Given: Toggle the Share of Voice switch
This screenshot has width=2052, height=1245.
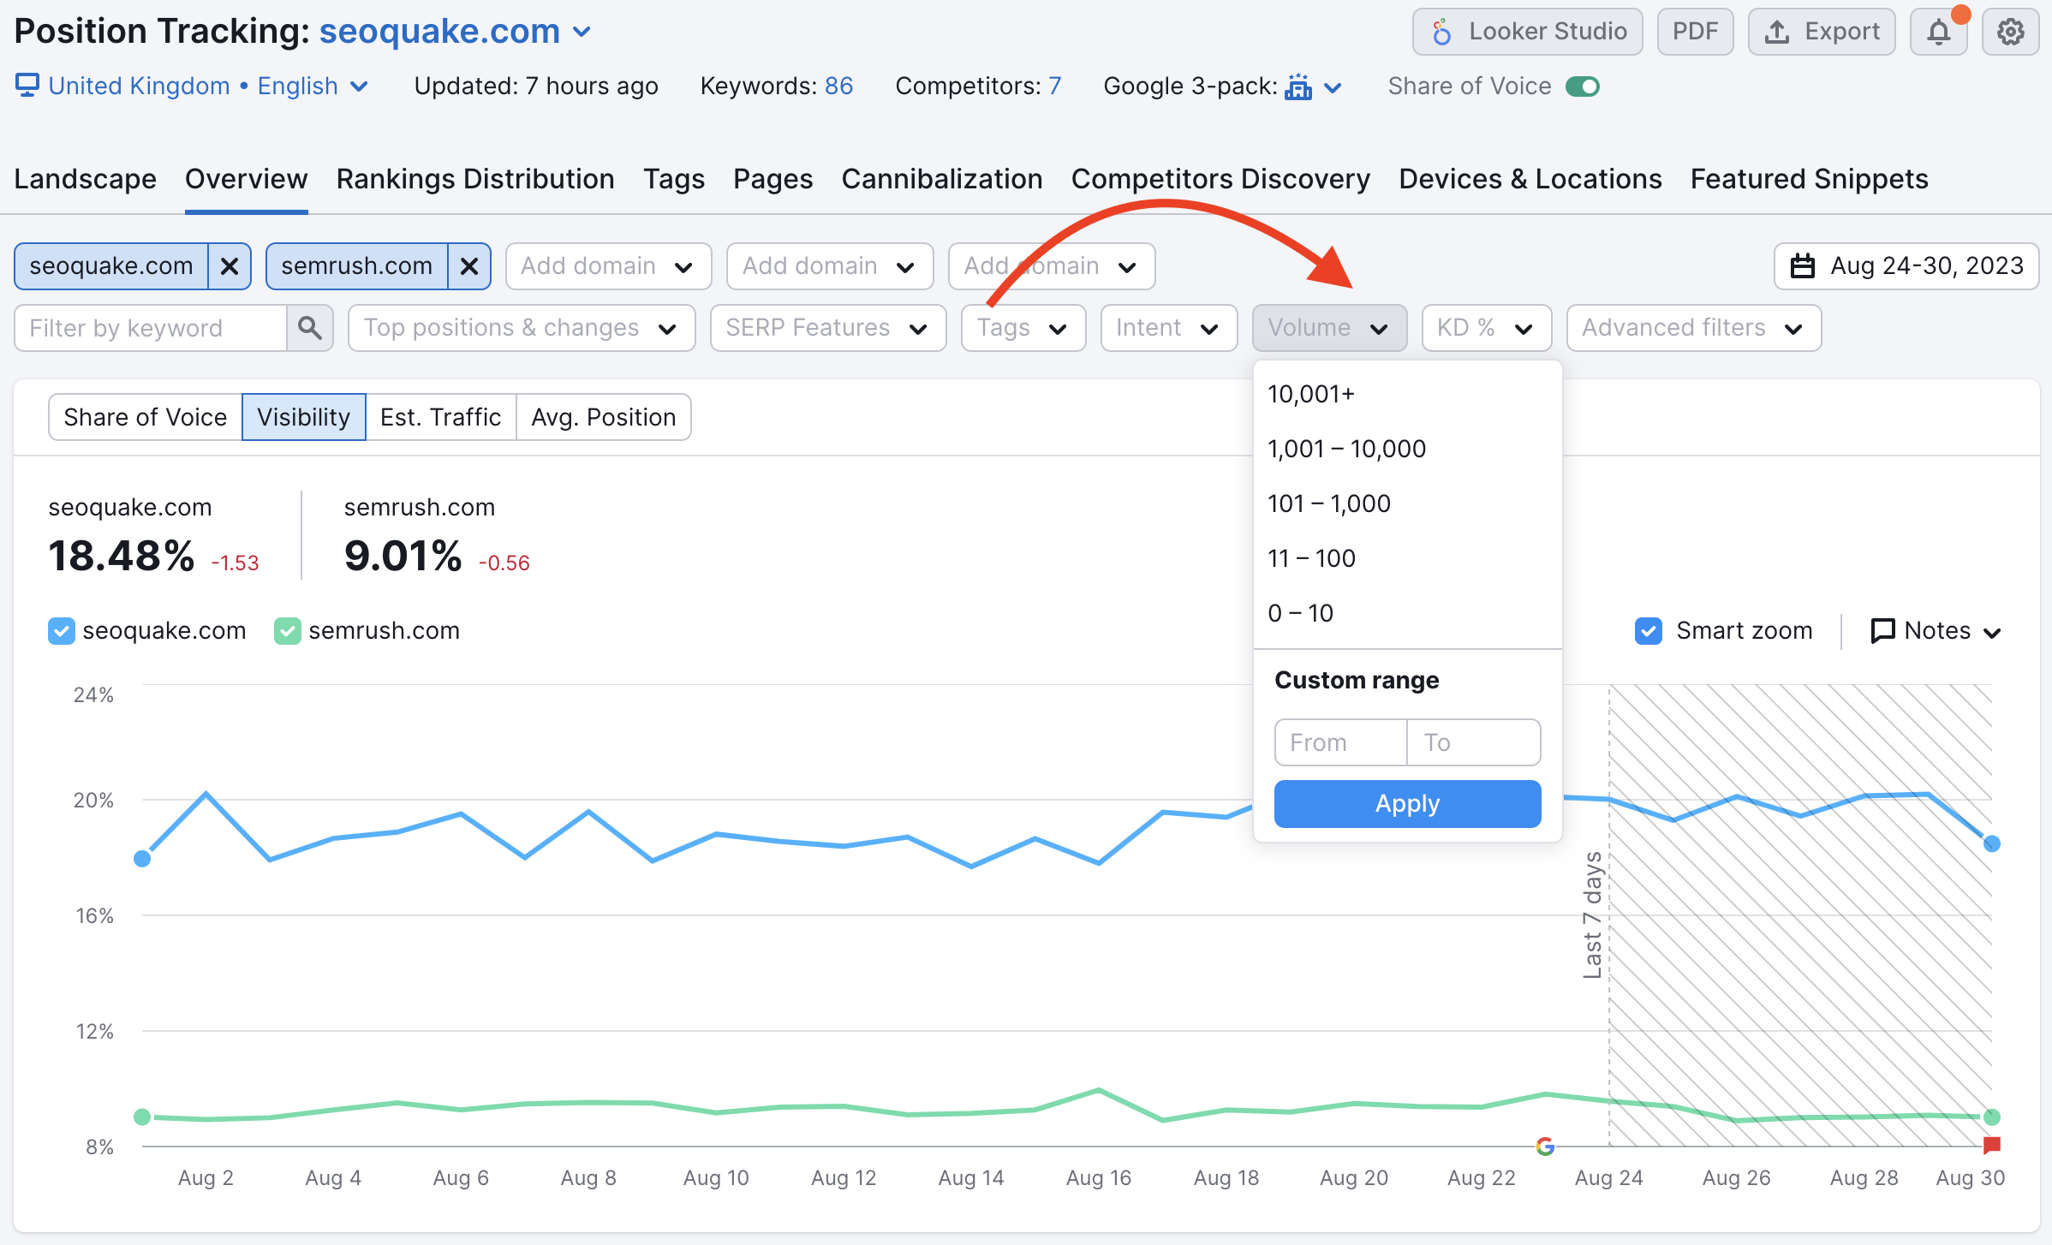Looking at the screenshot, I should tap(1580, 88).
